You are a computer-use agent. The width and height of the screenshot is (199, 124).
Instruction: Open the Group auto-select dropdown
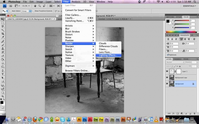(x=27, y=11)
